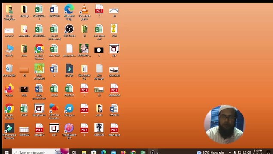The image size is (273, 154).
Task: Select the Google Chrome desktop shortcut
Action: 9,111
